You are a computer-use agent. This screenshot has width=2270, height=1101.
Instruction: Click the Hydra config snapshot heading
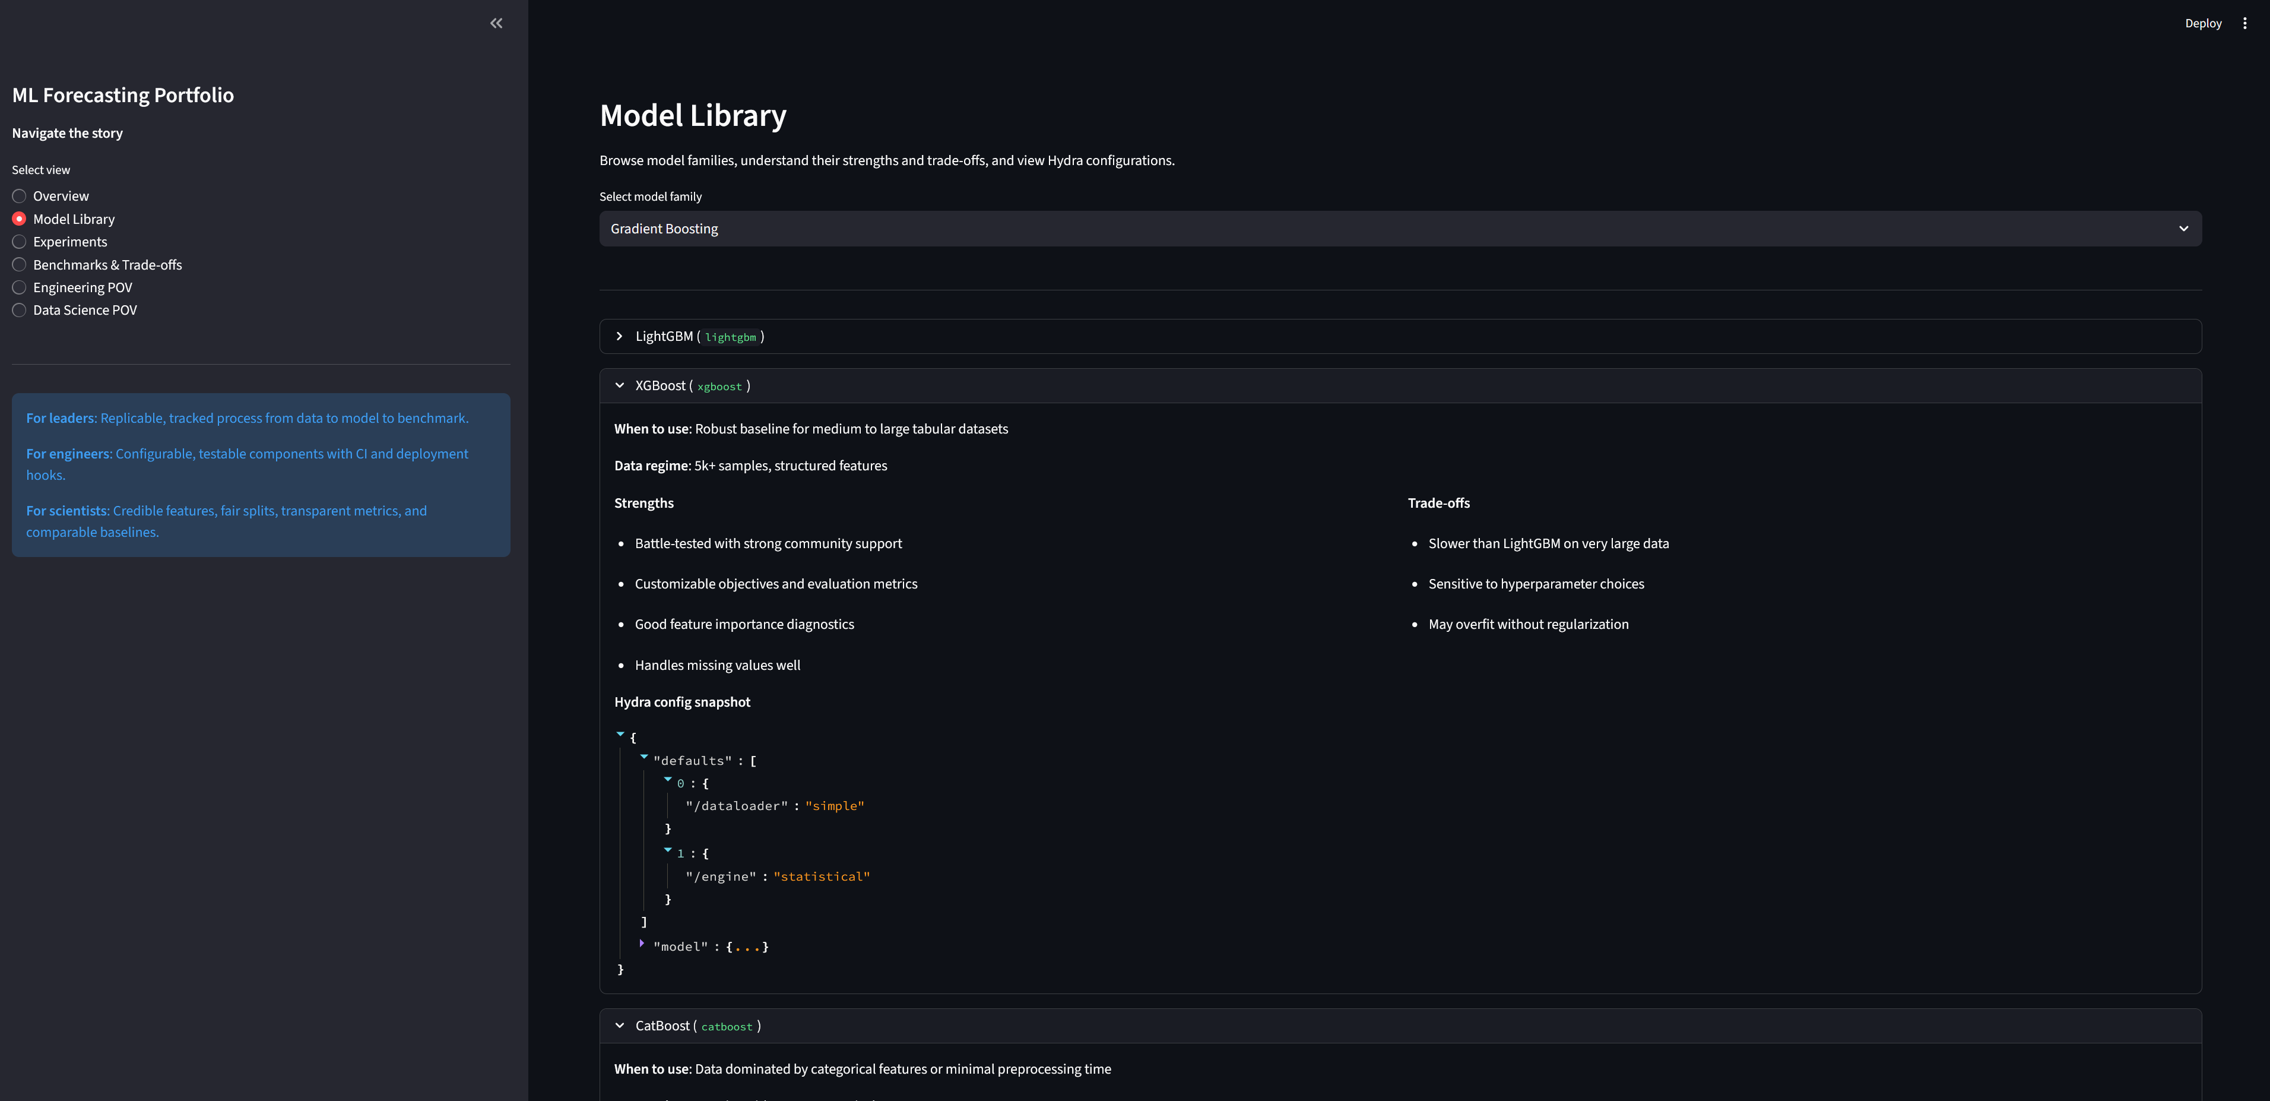pyautogui.click(x=682, y=702)
